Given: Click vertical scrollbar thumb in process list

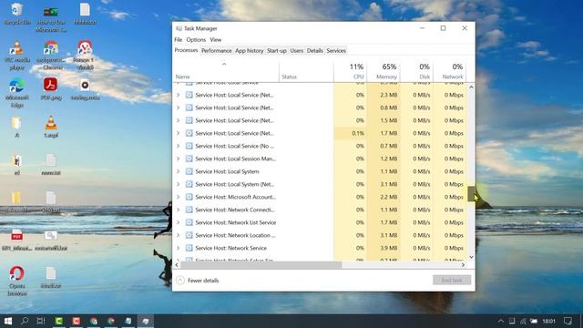Looking at the screenshot, I should 471,194.
